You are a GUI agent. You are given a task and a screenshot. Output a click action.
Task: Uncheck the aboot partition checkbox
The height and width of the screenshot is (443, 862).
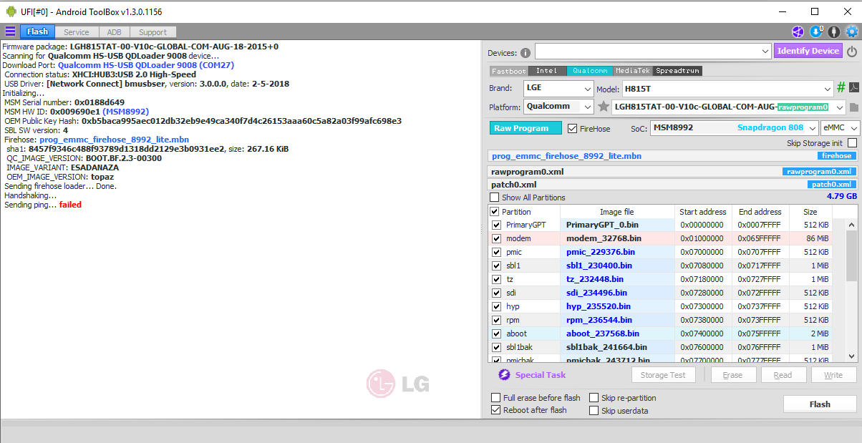[x=496, y=334]
